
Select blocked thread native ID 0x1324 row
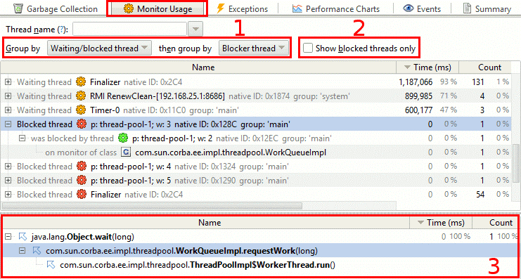[256, 166]
